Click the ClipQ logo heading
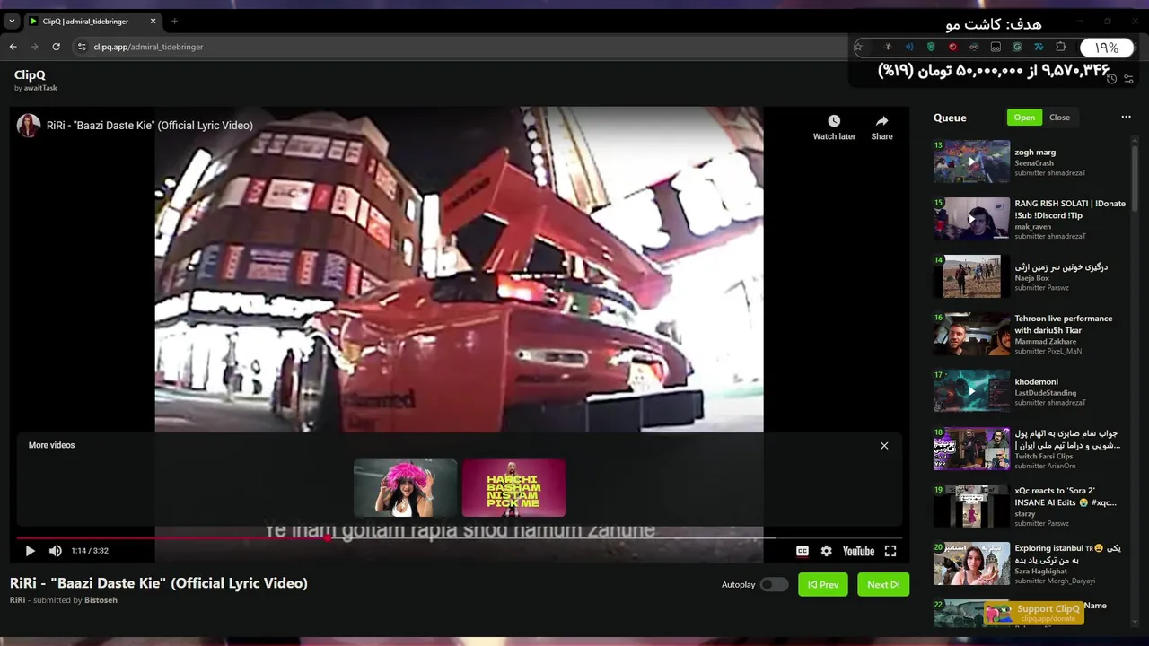Image resolution: width=1149 pixels, height=646 pixels. tap(30, 75)
